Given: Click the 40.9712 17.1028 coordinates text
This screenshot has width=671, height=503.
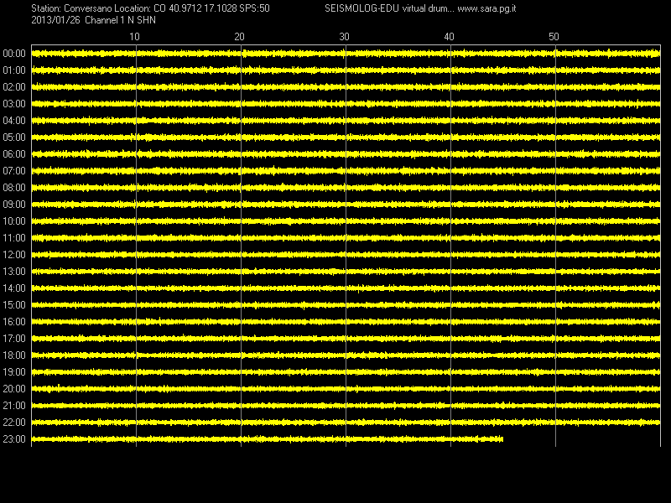Looking at the screenshot, I should [x=202, y=8].
